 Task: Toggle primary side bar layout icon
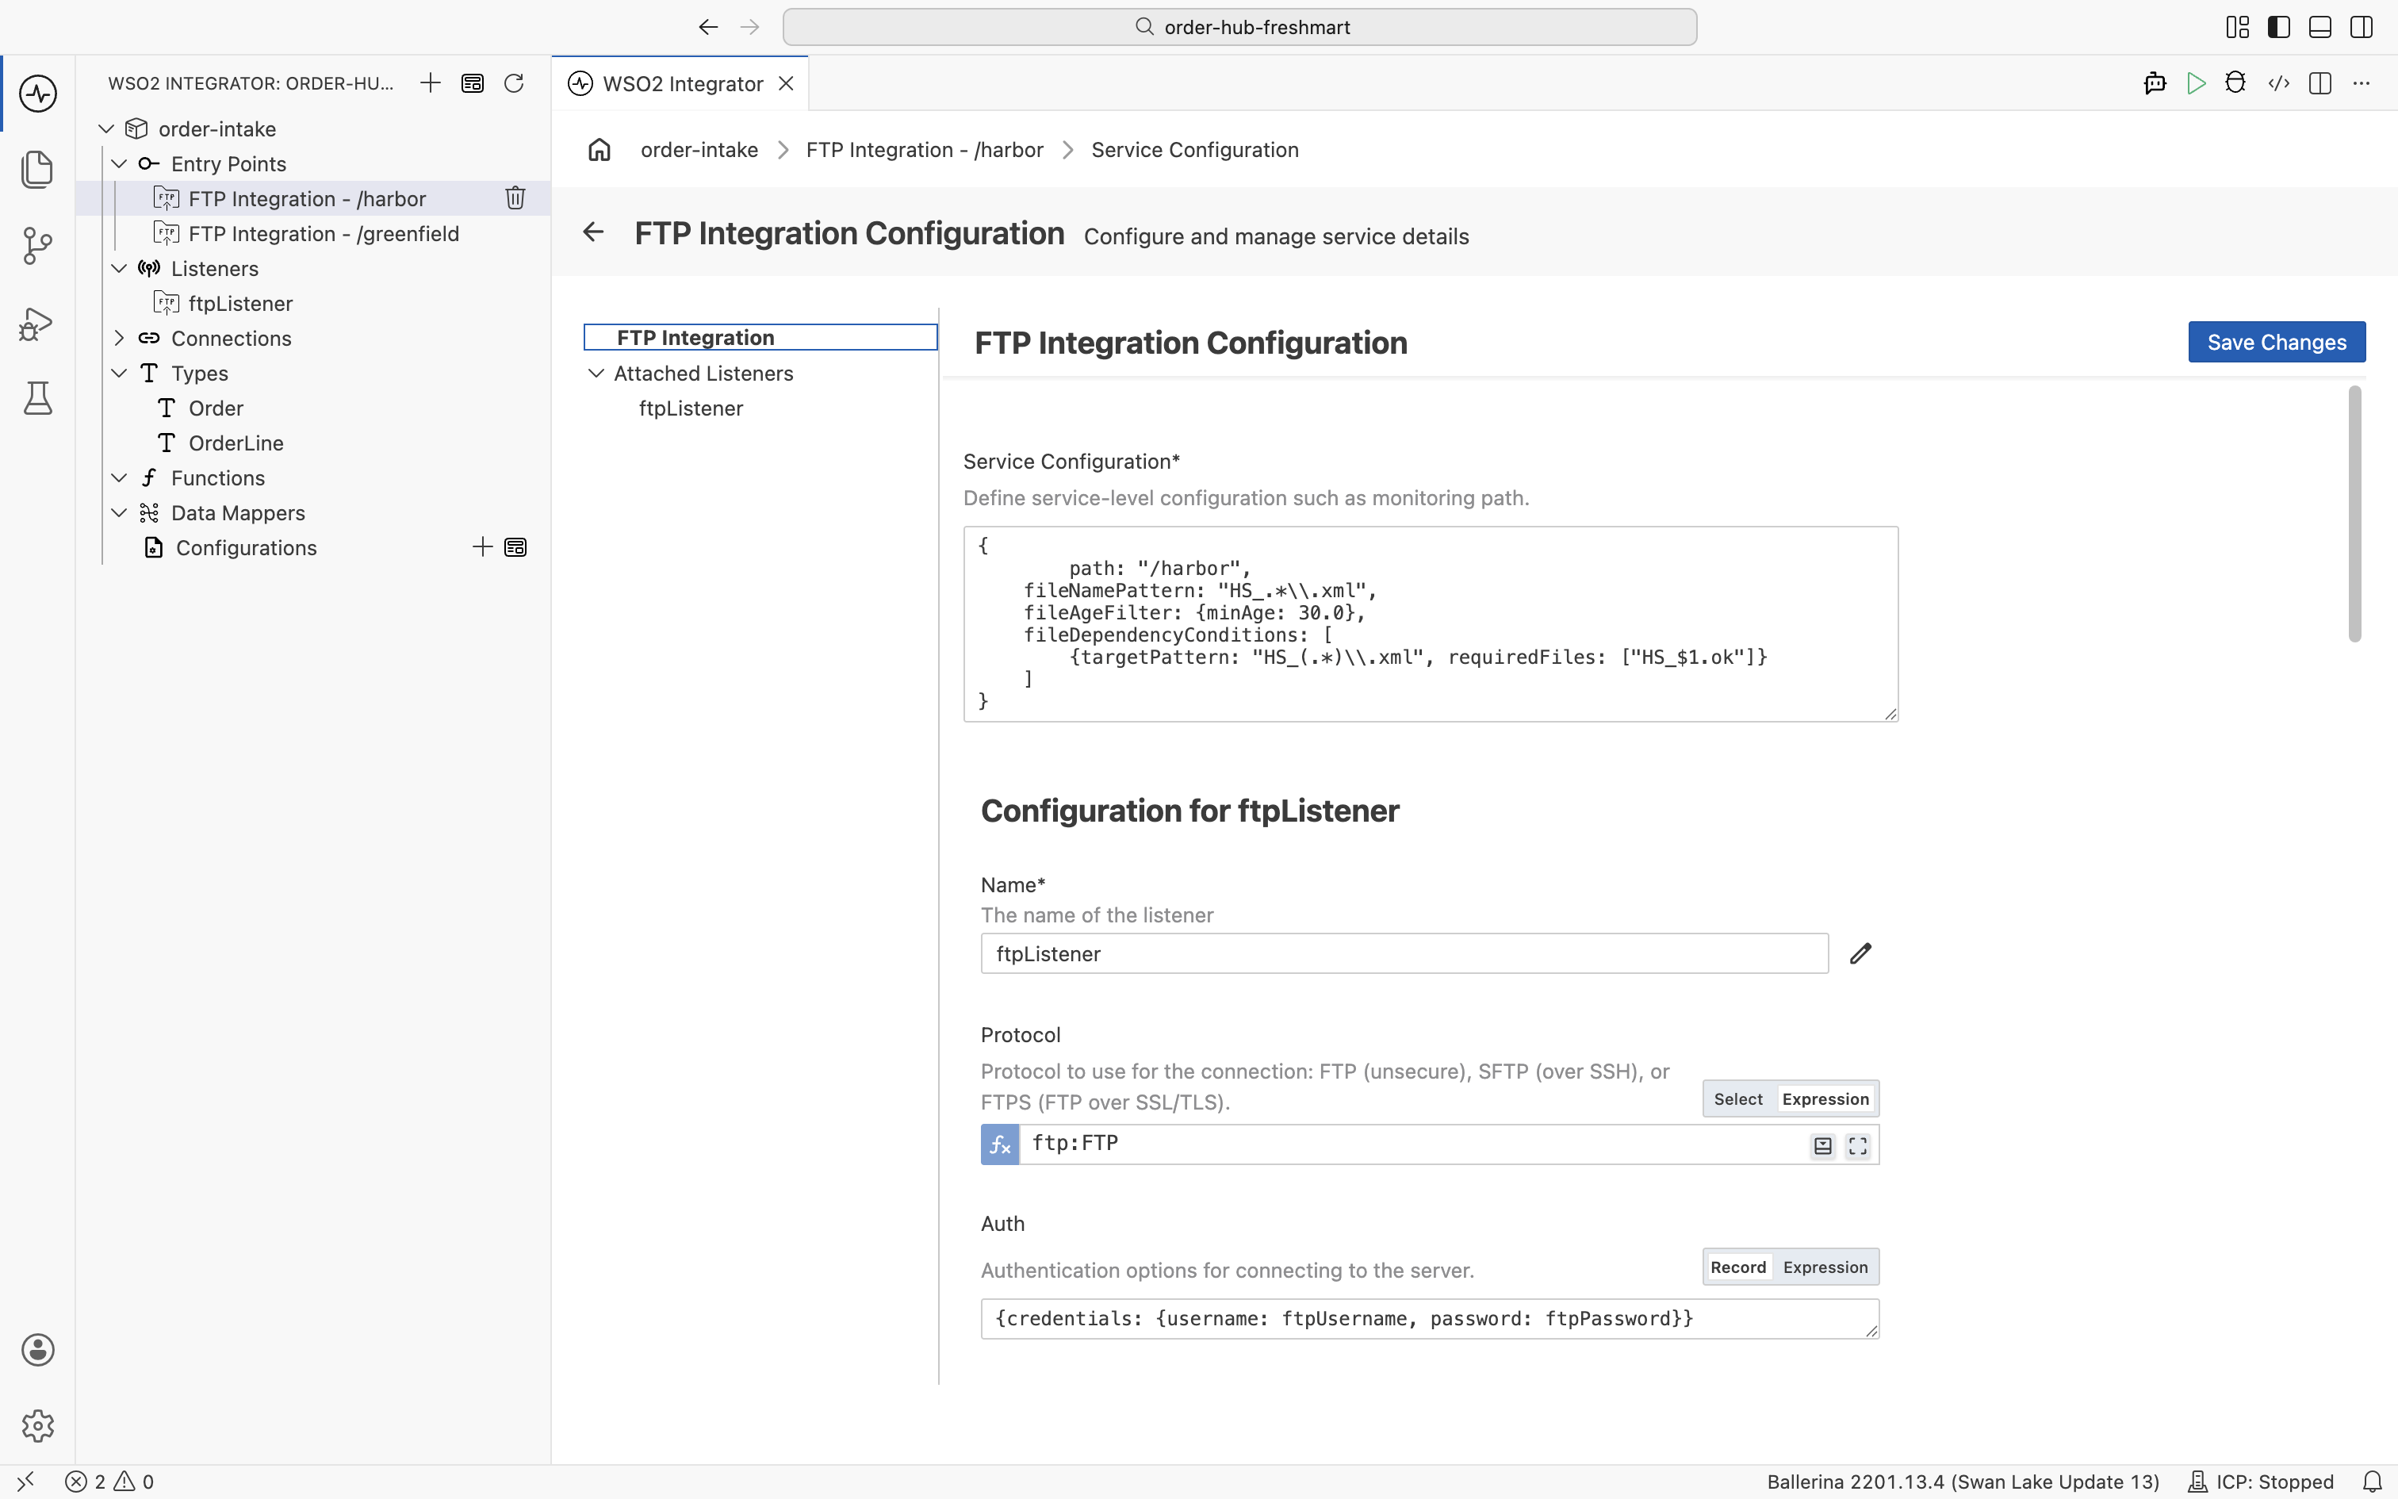pyautogui.click(x=2279, y=27)
